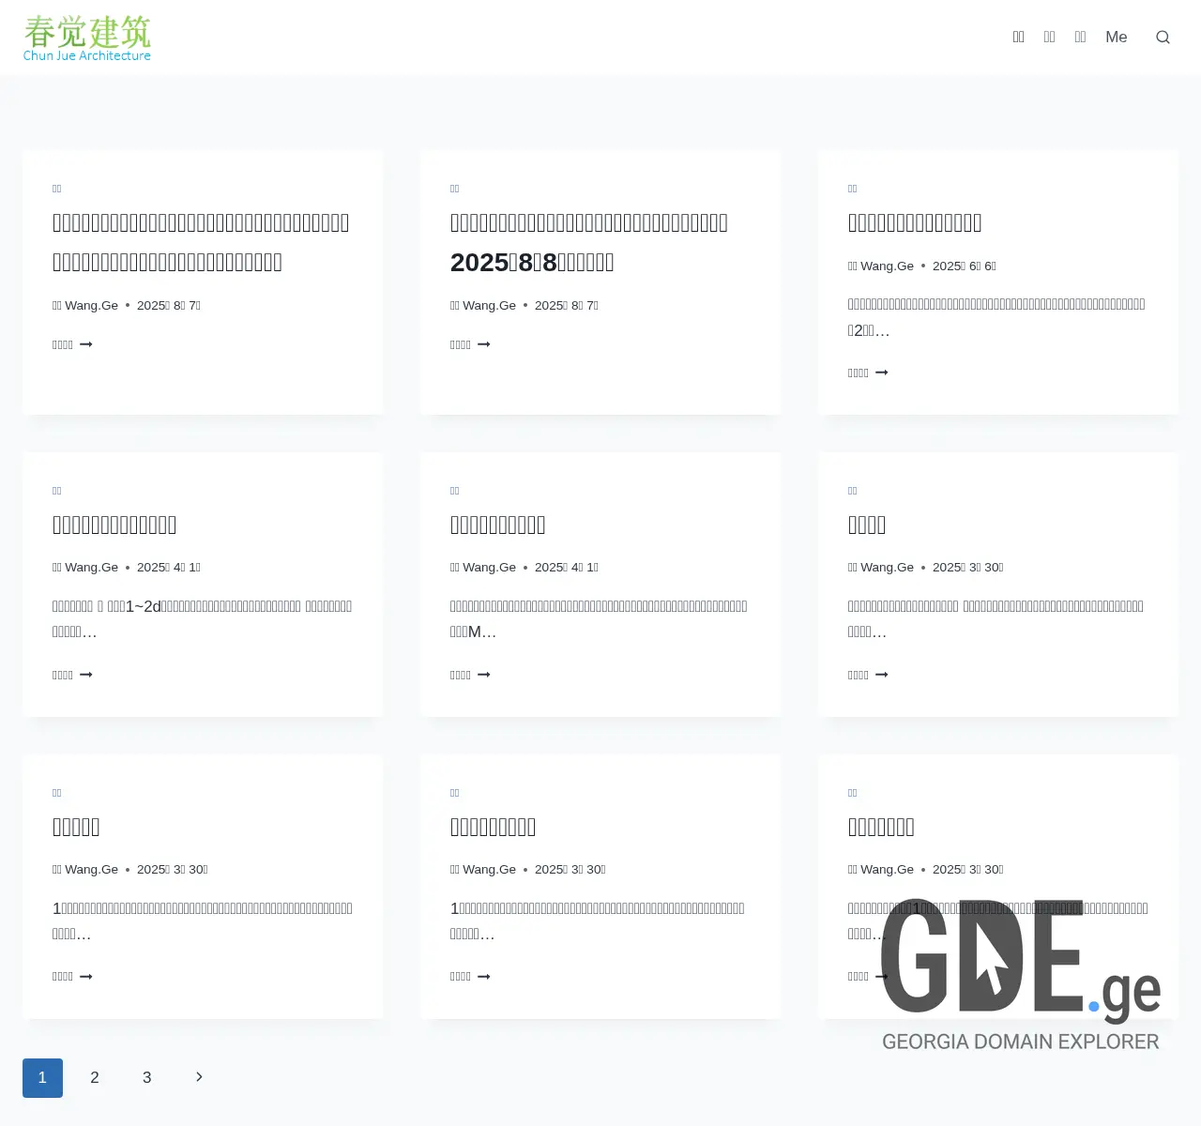Click the read-more arrow on the first article
Screen dimensions: 1201x1126
point(72,344)
